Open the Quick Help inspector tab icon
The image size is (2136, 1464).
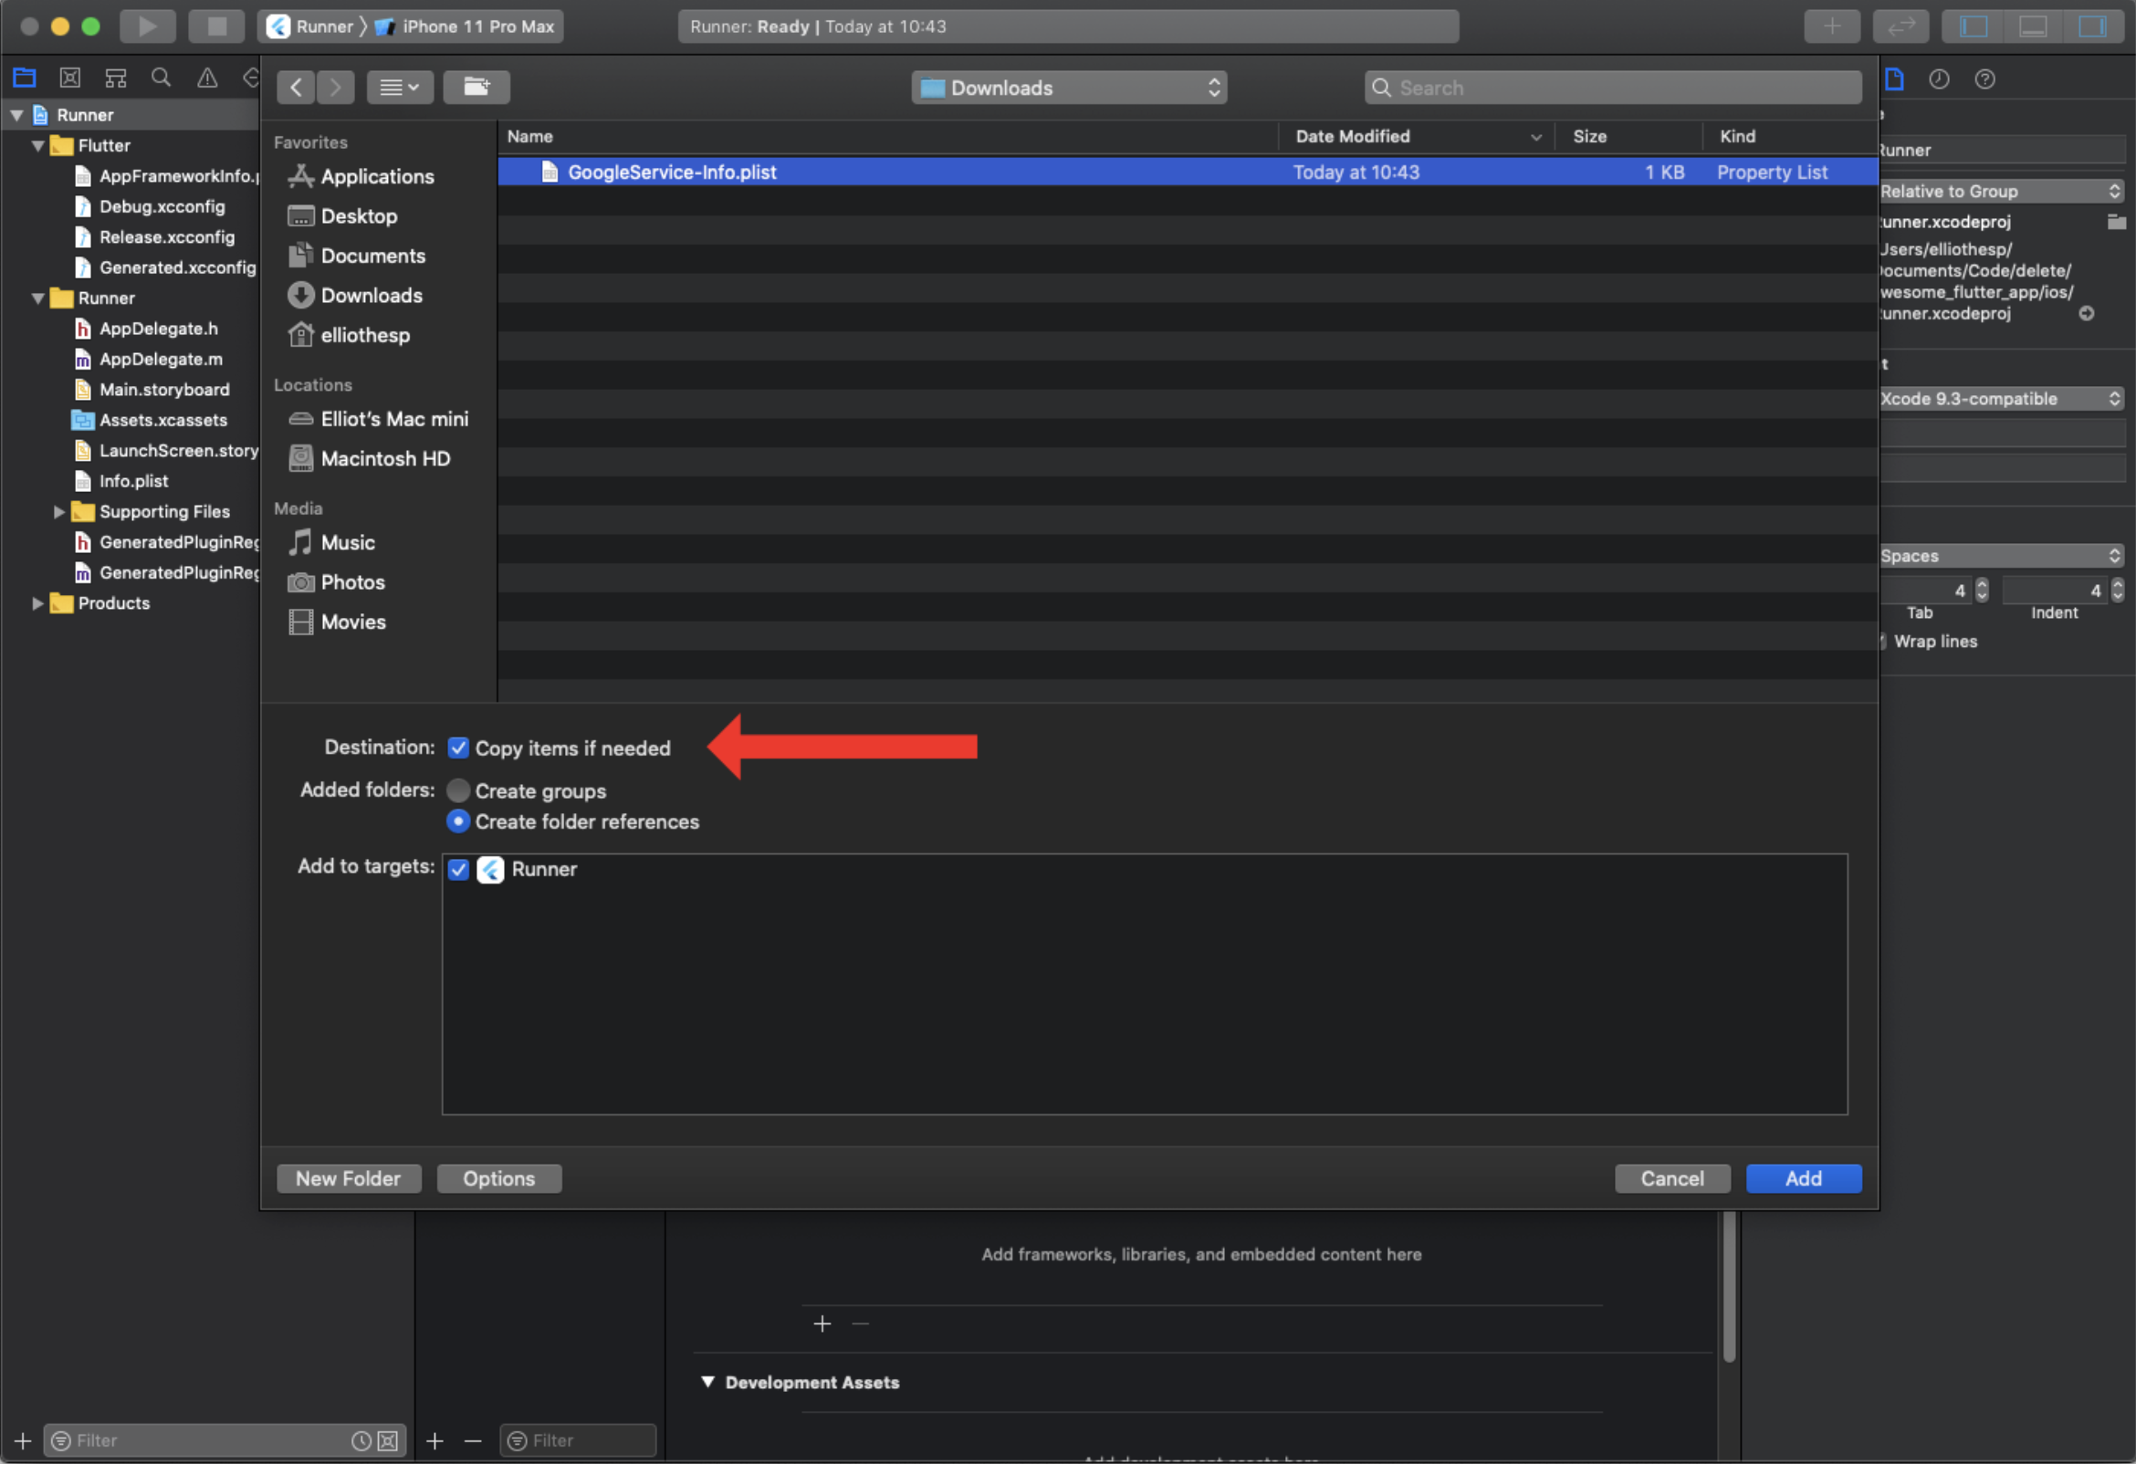click(x=1984, y=79)
